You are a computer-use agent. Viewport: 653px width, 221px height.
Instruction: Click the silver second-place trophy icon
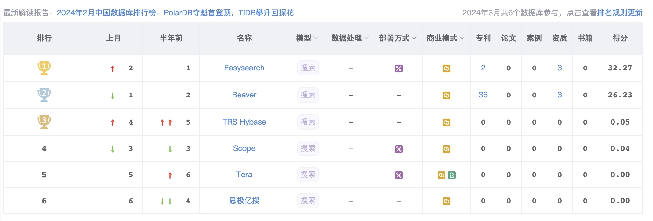[44, 95]
